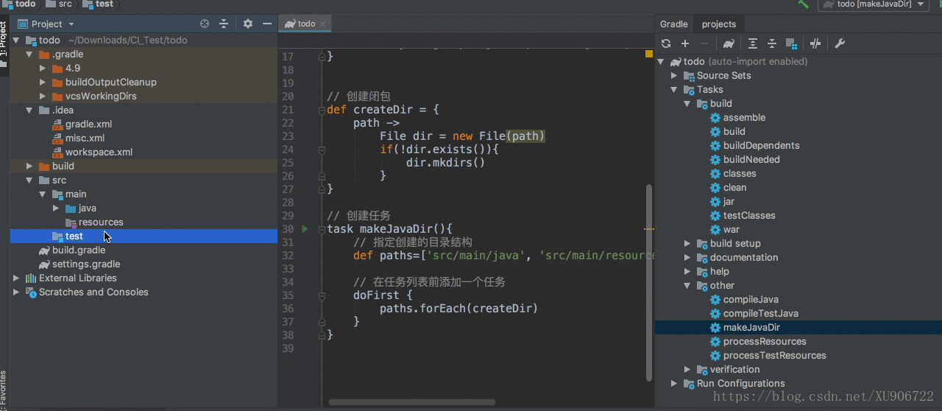Expand all nodes in Gradle panel
942x411 pixels.
[752, 43]
